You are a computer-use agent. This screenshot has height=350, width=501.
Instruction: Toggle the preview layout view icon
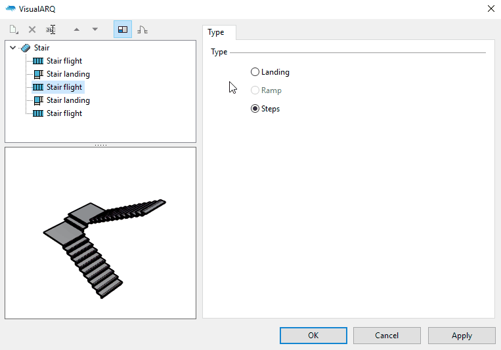(123, 29)
